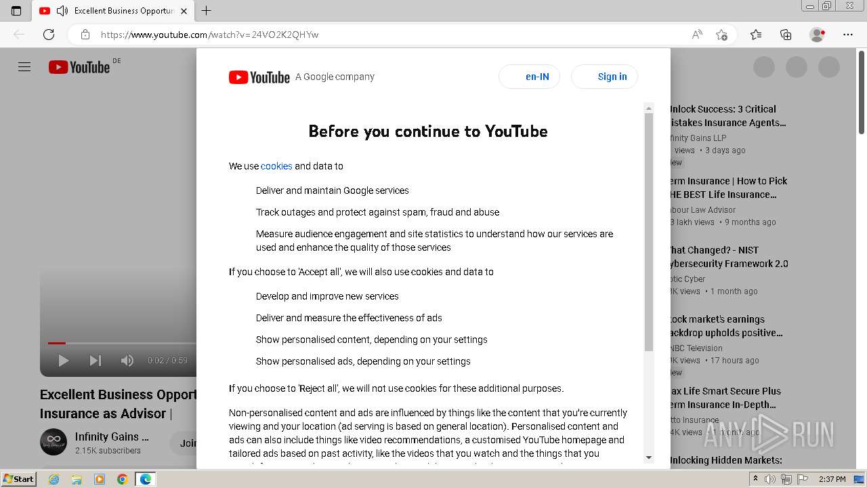Image resolution: width=867 pixels, height=488 pixels.
Task: Click the page vertical scrollbar
Action: point(862,91)
